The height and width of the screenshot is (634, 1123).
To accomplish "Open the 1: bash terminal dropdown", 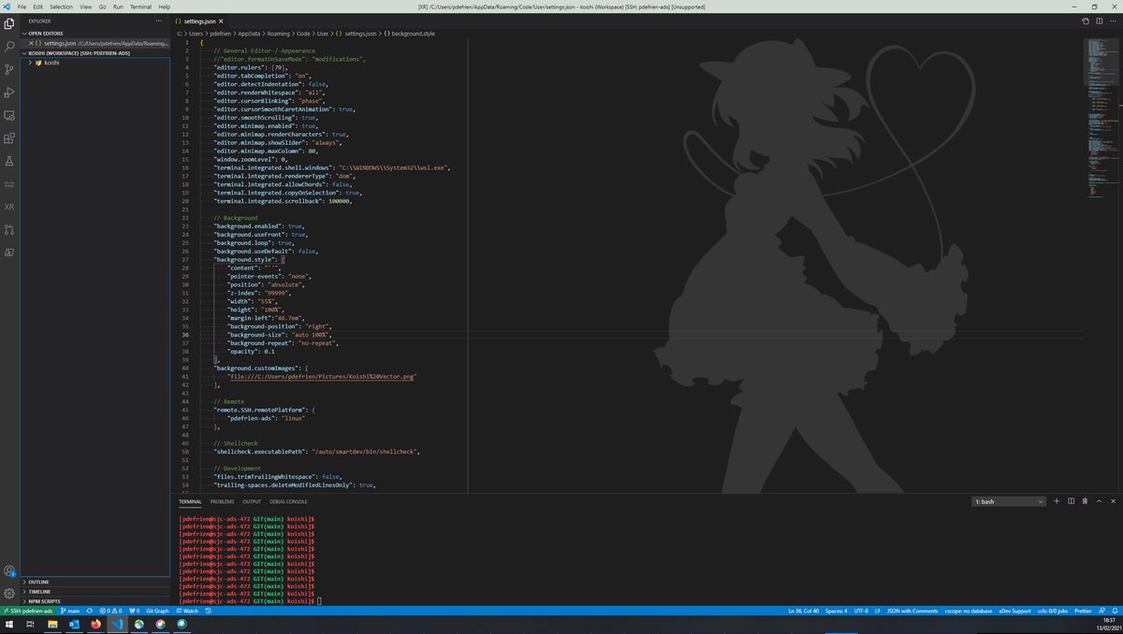I will pyautogui.click(x=1009, y=501).
